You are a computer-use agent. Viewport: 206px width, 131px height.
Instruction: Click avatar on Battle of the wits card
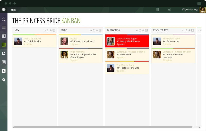pyautogui.click(x=111, y=68)
